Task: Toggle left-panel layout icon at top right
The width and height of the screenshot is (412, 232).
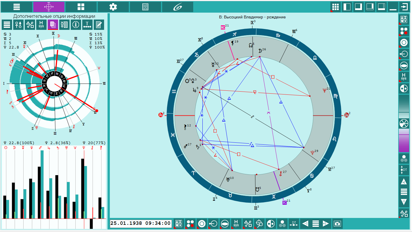Action: click(347, 7)
